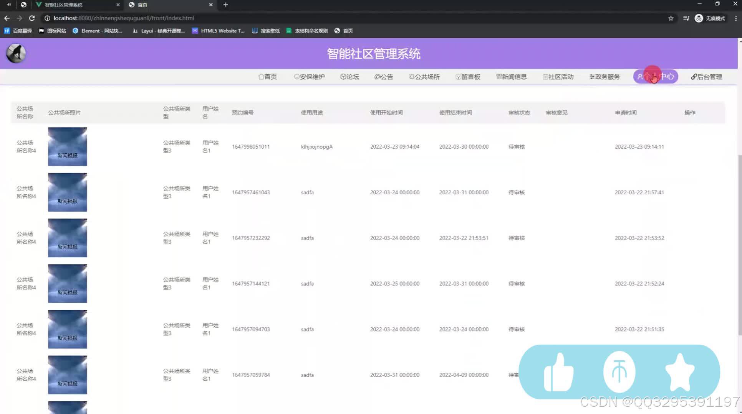Open the 百度翻译 bookmark
Screen dimensions: 742x414
18,31
